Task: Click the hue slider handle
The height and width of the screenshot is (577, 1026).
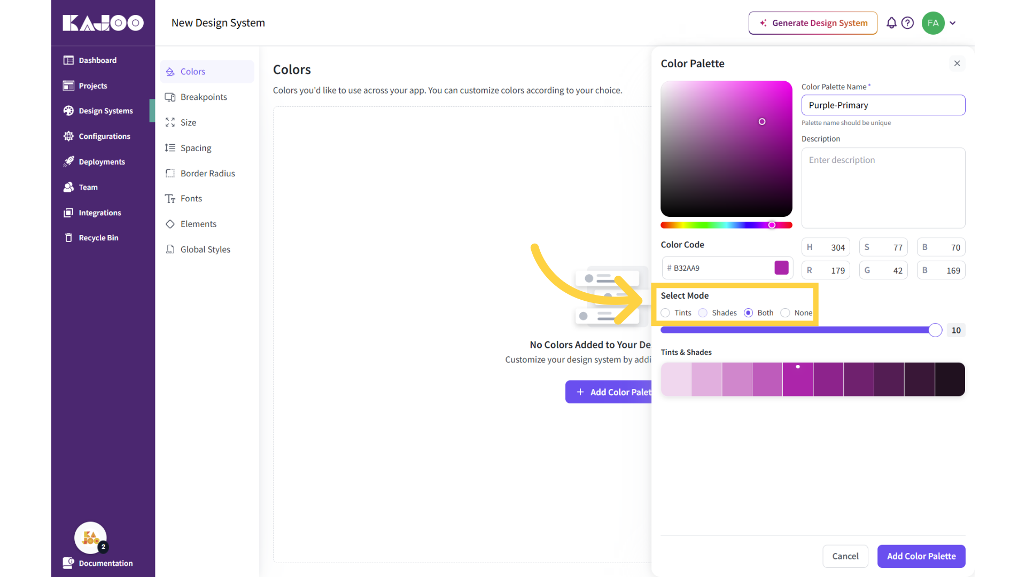Action: pyautogui.click(x=772, y=225)
